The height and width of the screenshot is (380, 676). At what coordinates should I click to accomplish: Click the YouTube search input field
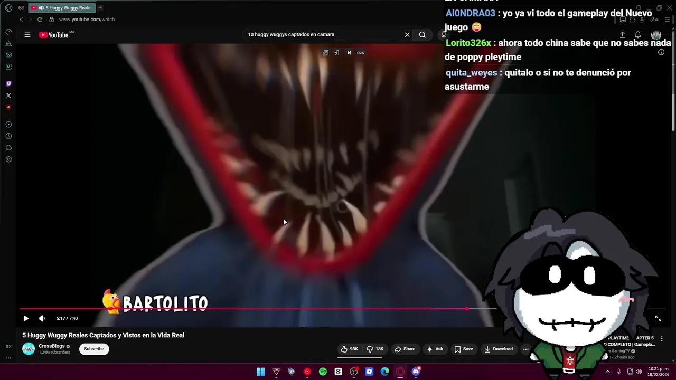point(322,35)
